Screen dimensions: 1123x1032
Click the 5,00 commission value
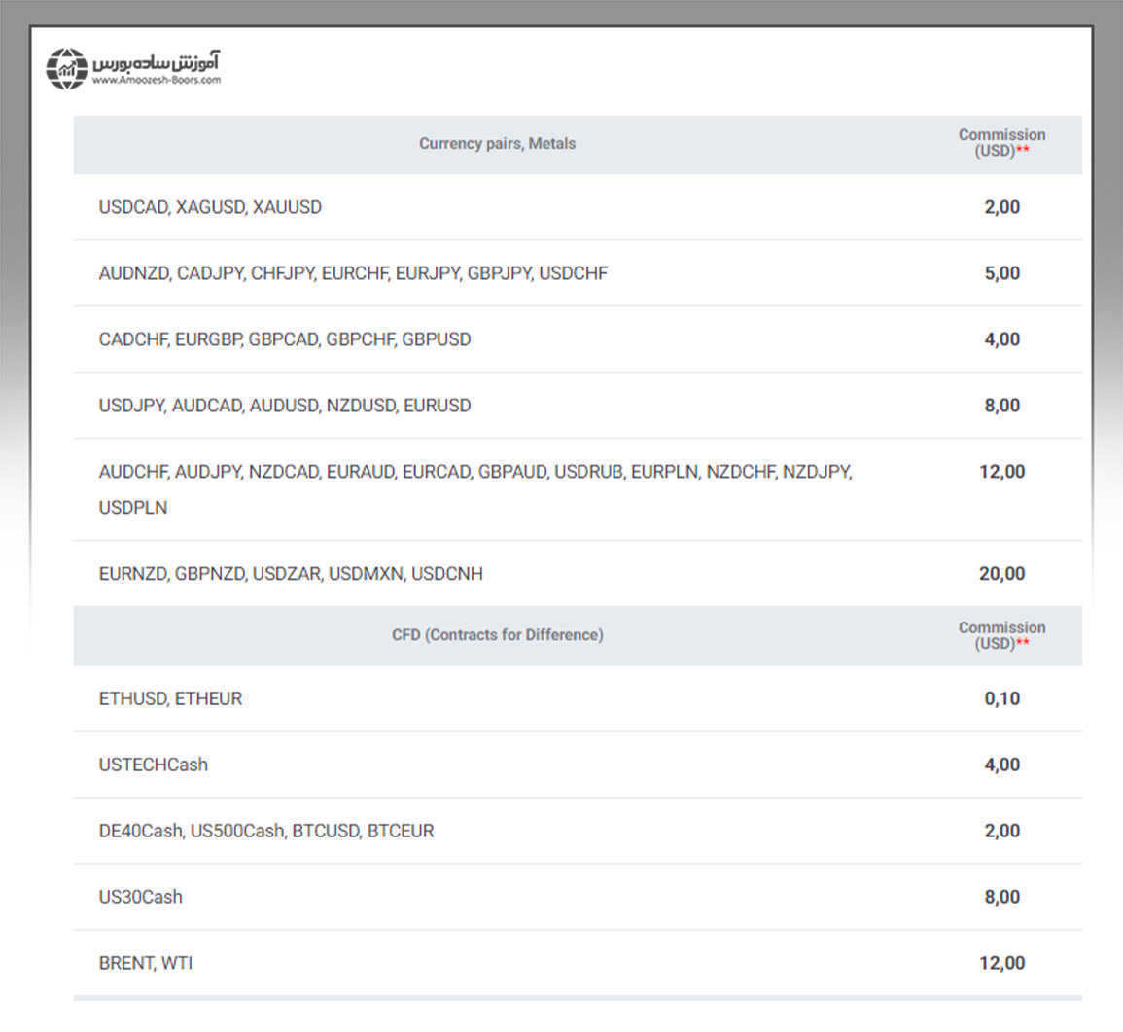[1001, 273]
